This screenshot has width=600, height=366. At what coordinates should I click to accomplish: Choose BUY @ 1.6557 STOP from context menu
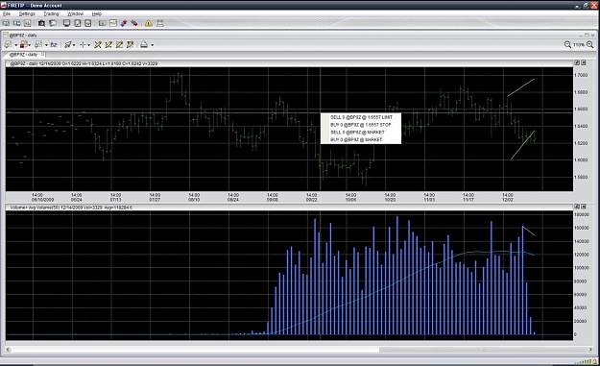361,125
